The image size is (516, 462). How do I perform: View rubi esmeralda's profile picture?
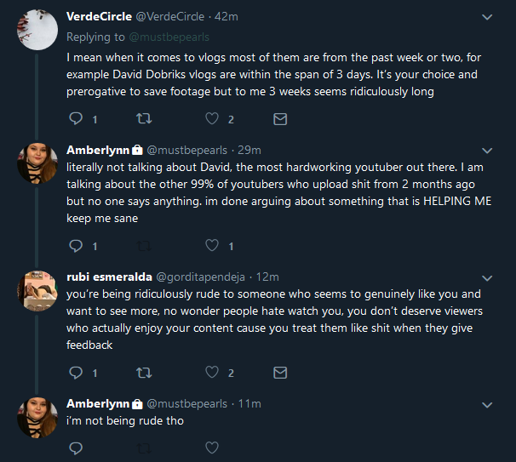click(x=37, y=291)
